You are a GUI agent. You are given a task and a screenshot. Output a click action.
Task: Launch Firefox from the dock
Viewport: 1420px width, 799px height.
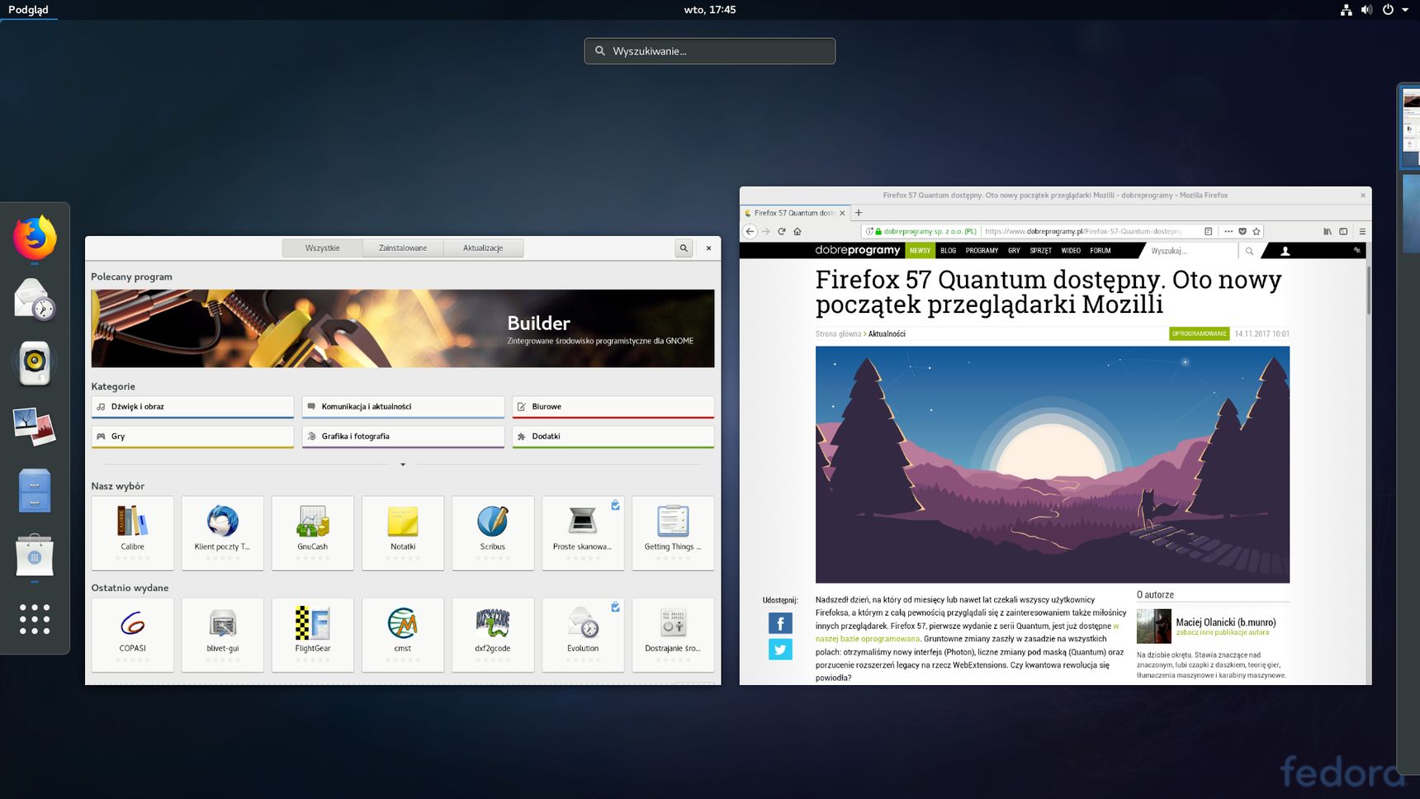coord(35,238)
